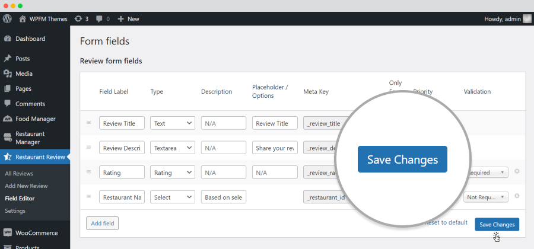Expand the Textarea type dropdown
The image size is (534, 249).
click(173, 148)
